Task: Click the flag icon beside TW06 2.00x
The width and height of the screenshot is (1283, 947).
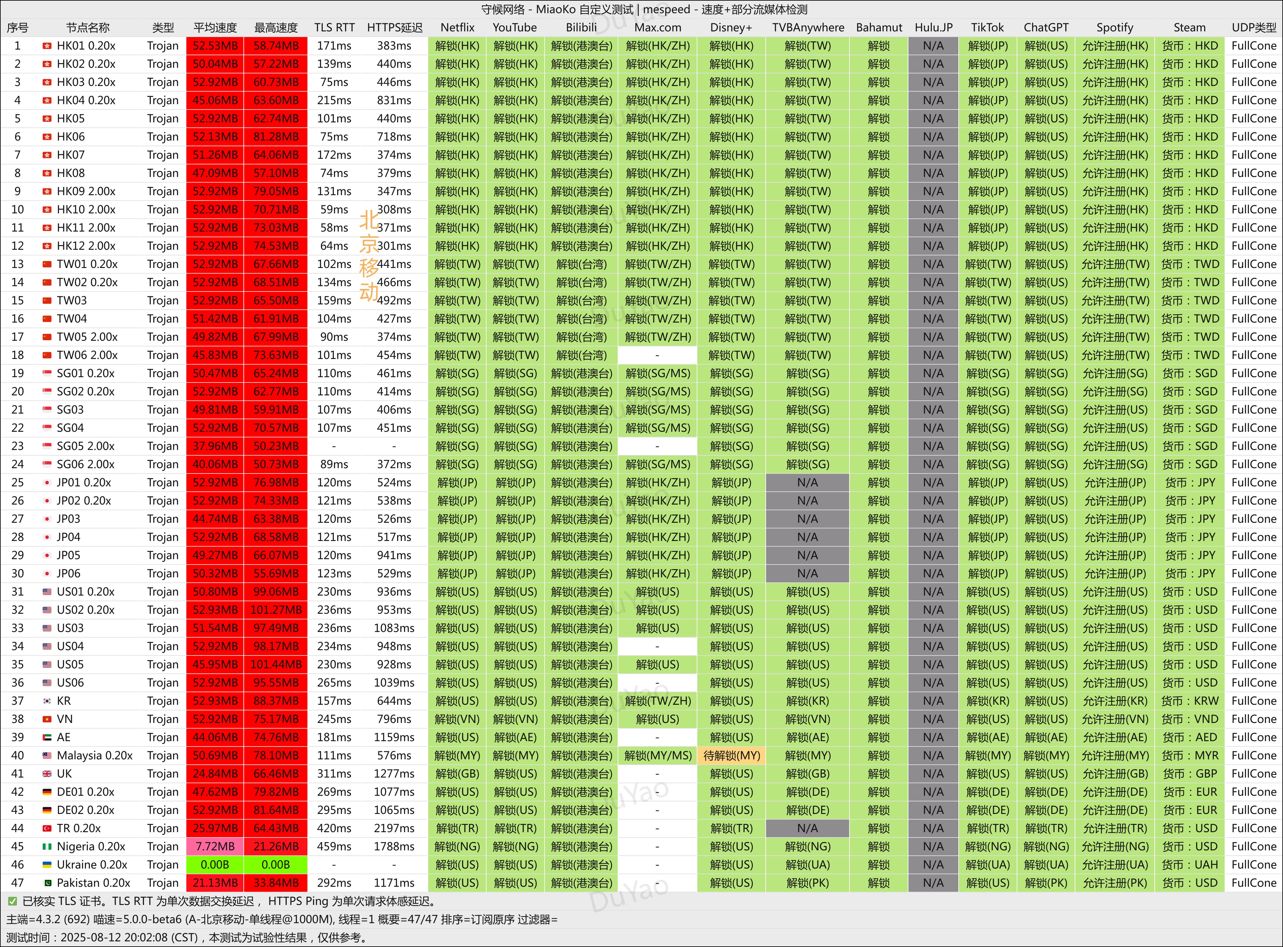Action: click(x=47, y=356)
